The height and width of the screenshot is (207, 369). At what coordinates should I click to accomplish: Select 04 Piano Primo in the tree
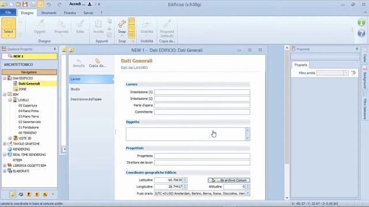[28, 111]
